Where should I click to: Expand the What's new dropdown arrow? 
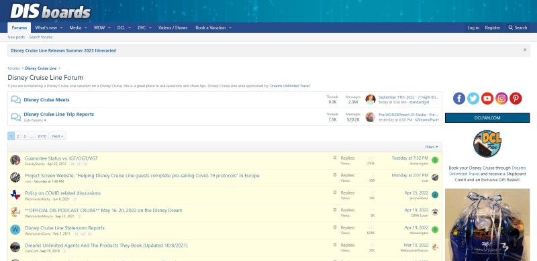point(61,28)
